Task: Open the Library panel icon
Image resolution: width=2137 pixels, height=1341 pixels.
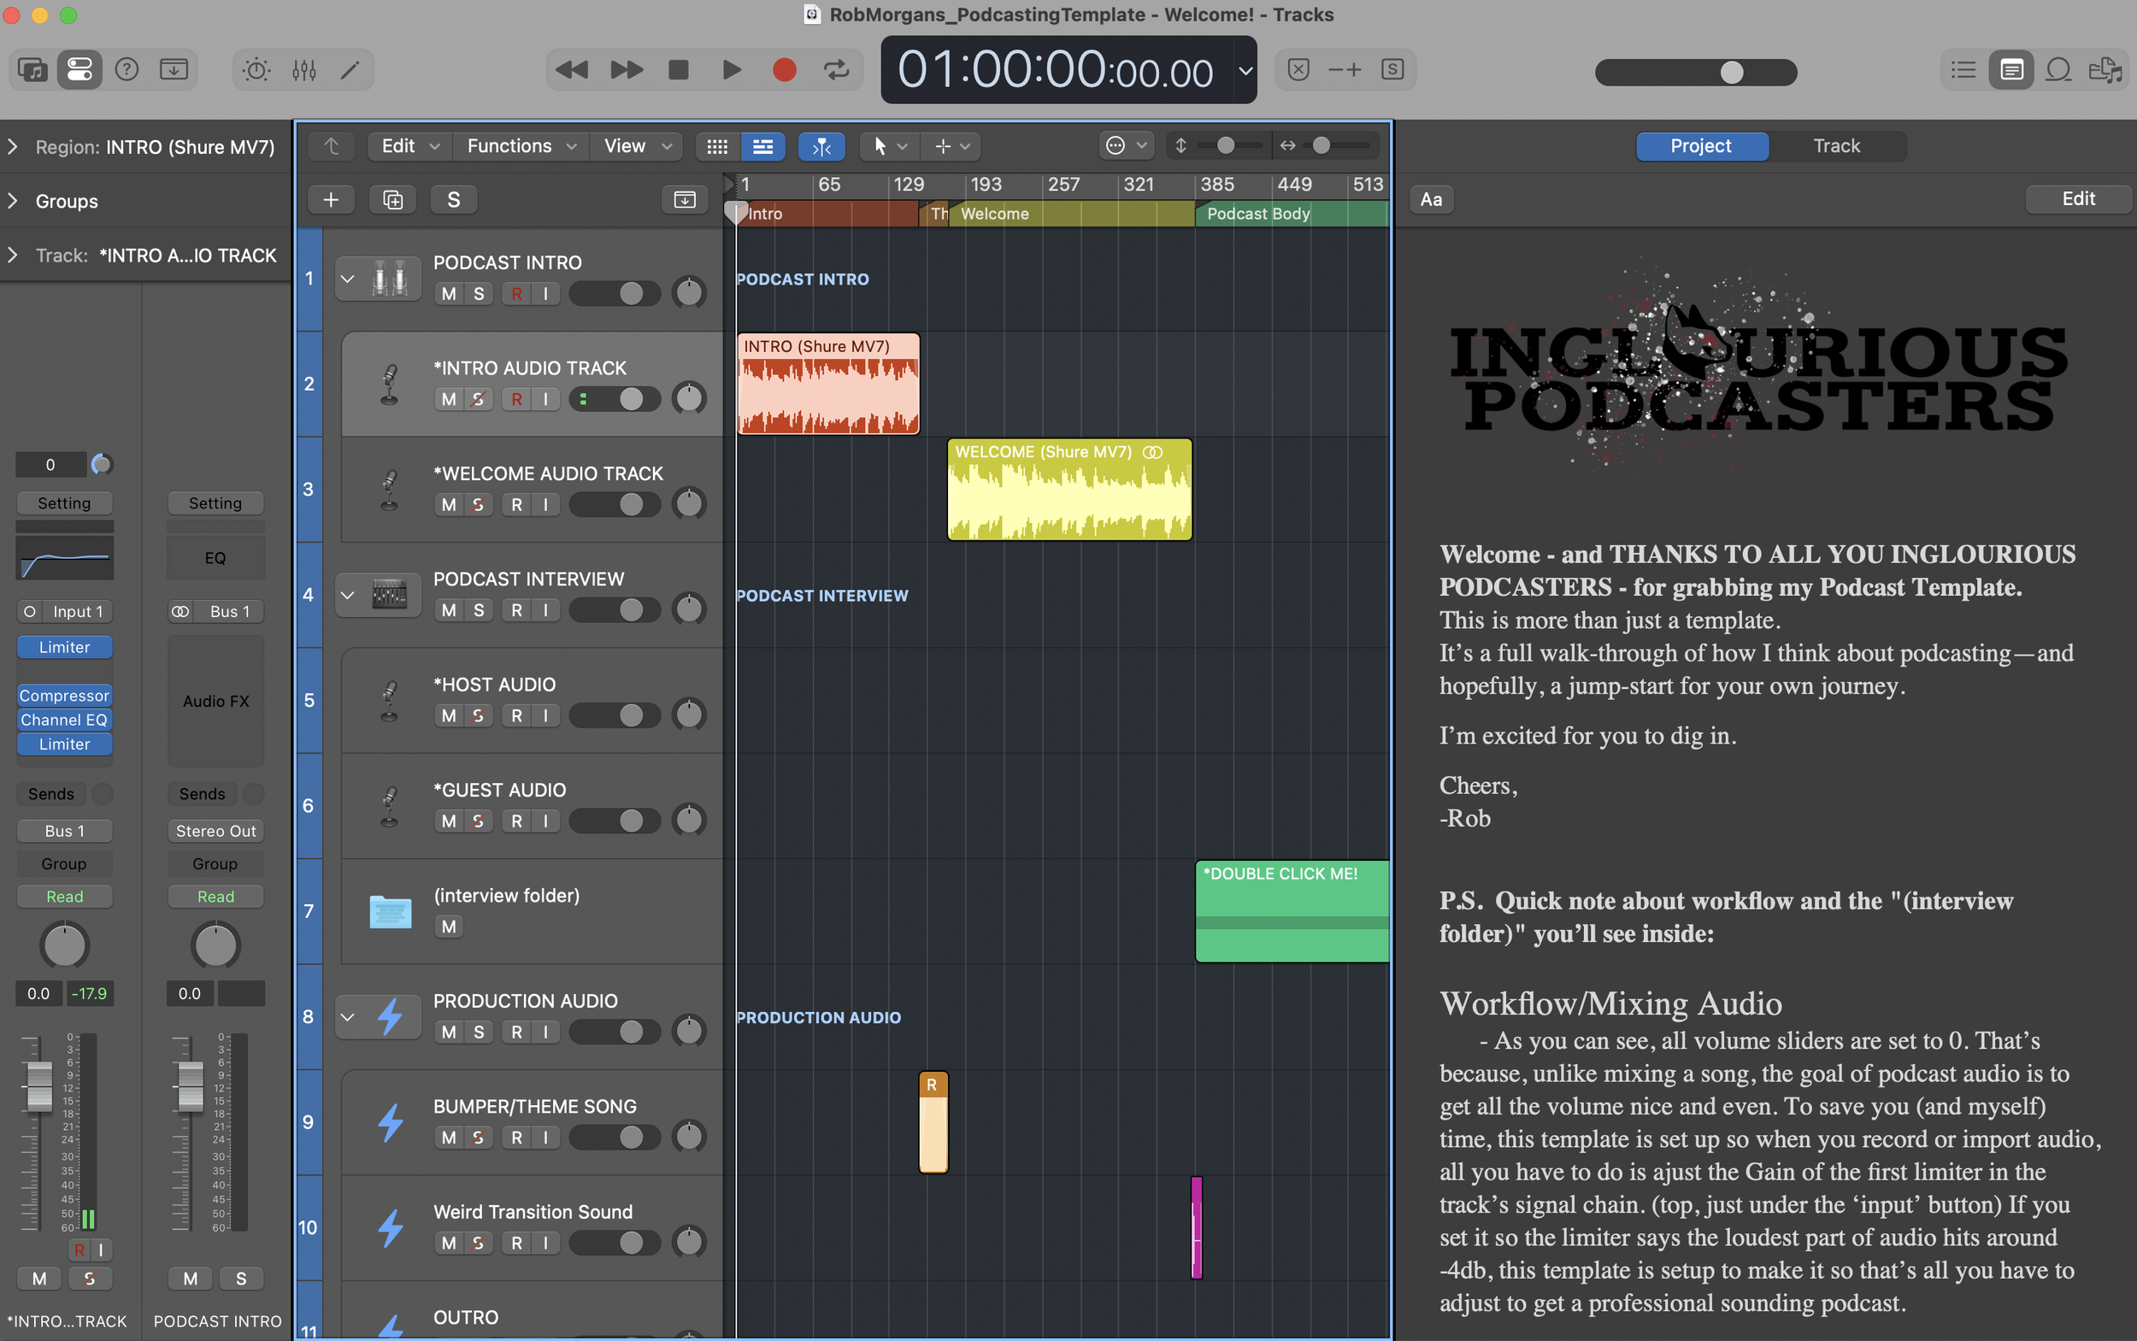Action: 32,69
